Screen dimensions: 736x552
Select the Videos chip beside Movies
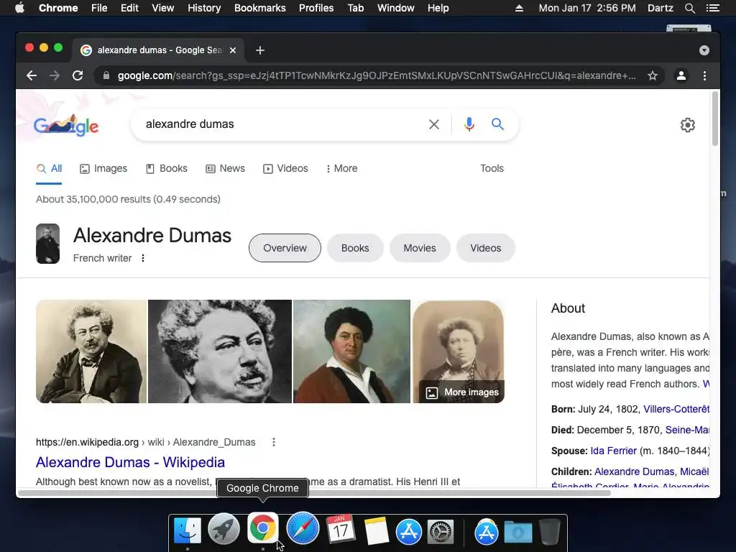[x=485, y=248]
